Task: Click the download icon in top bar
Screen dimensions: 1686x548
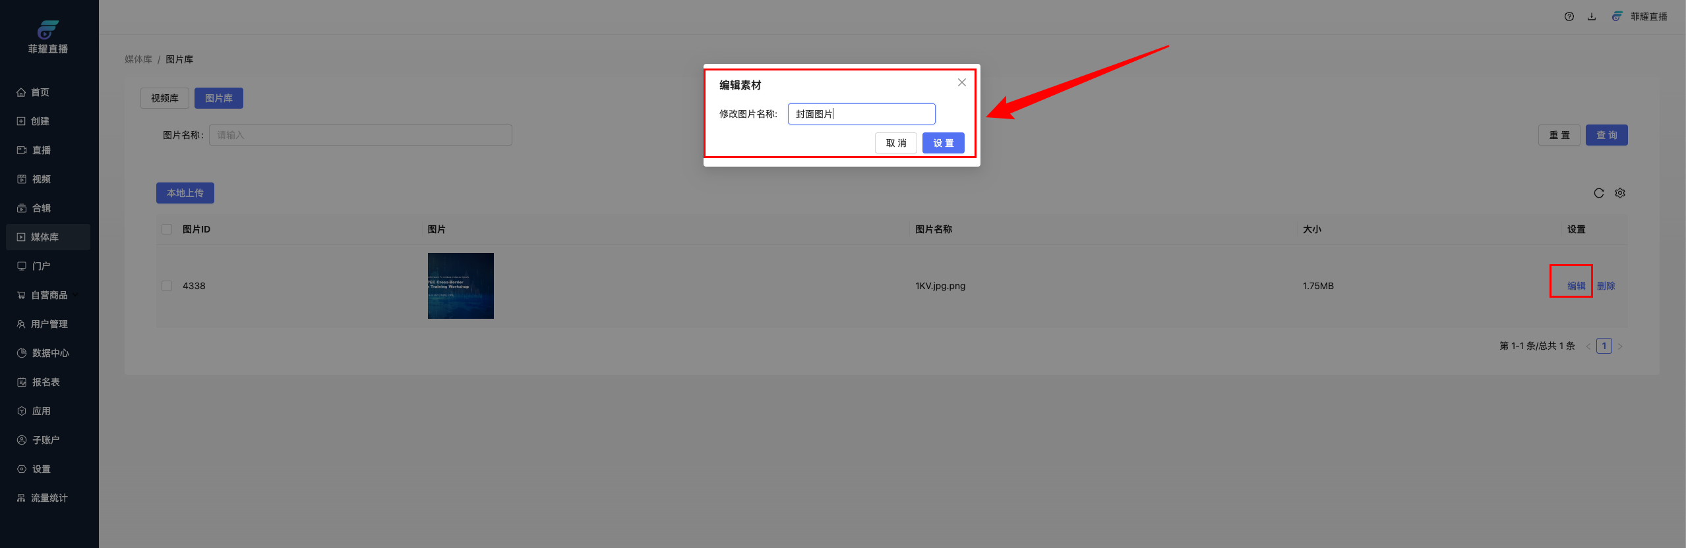Action: [1592, 16]
